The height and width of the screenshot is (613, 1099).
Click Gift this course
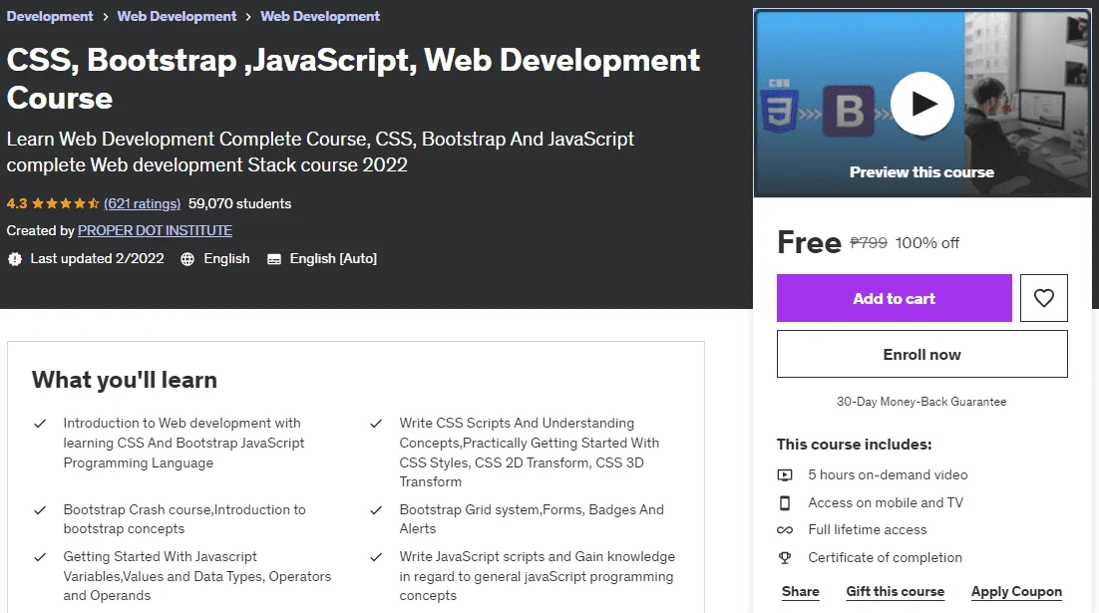click(x=895, y=591)
